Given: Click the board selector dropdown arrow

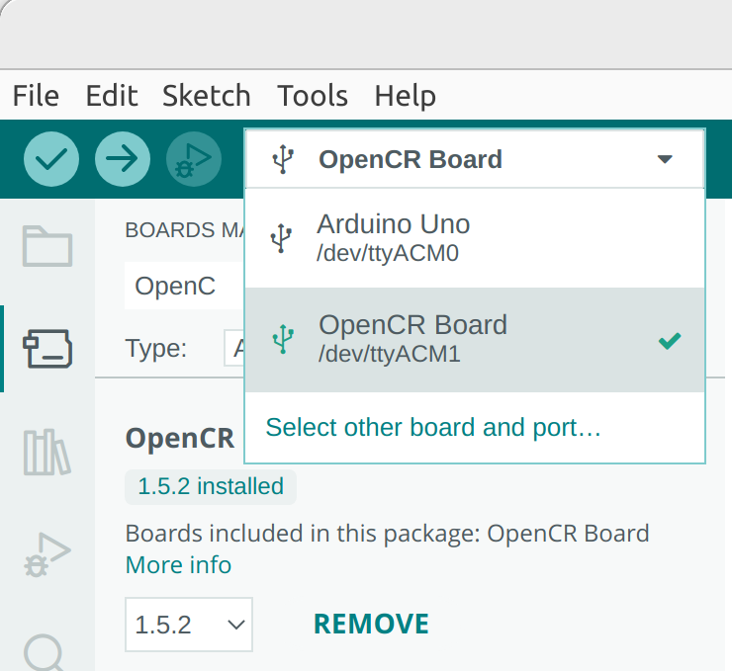Looking at the screenshot, I should [x=665, y=159].
